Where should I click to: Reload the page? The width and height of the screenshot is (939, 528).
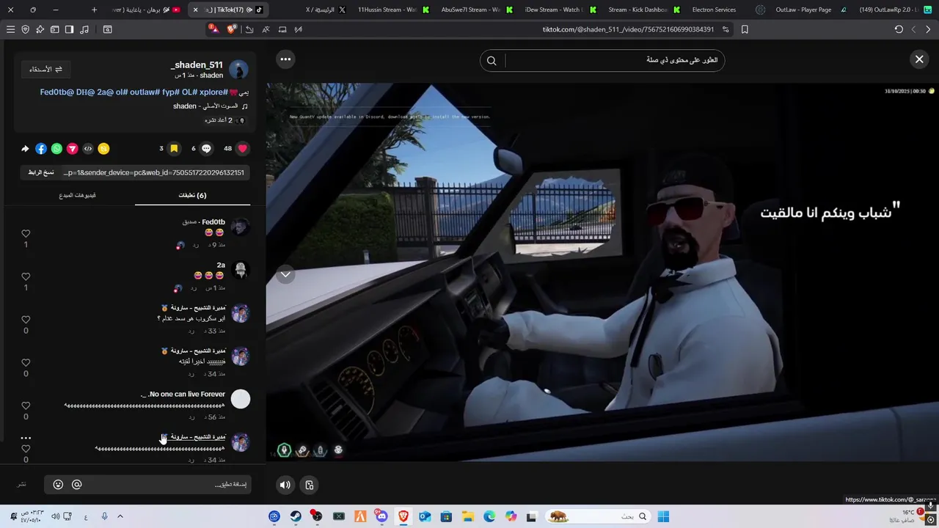coord(899,29)
